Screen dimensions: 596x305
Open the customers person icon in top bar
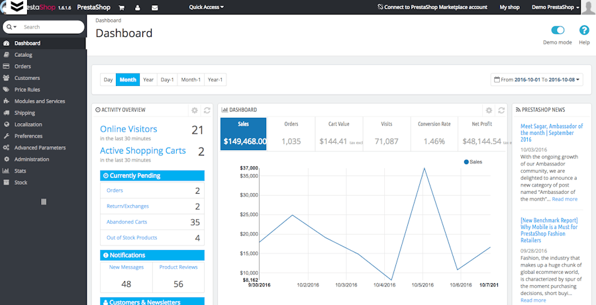pos(138,7)
